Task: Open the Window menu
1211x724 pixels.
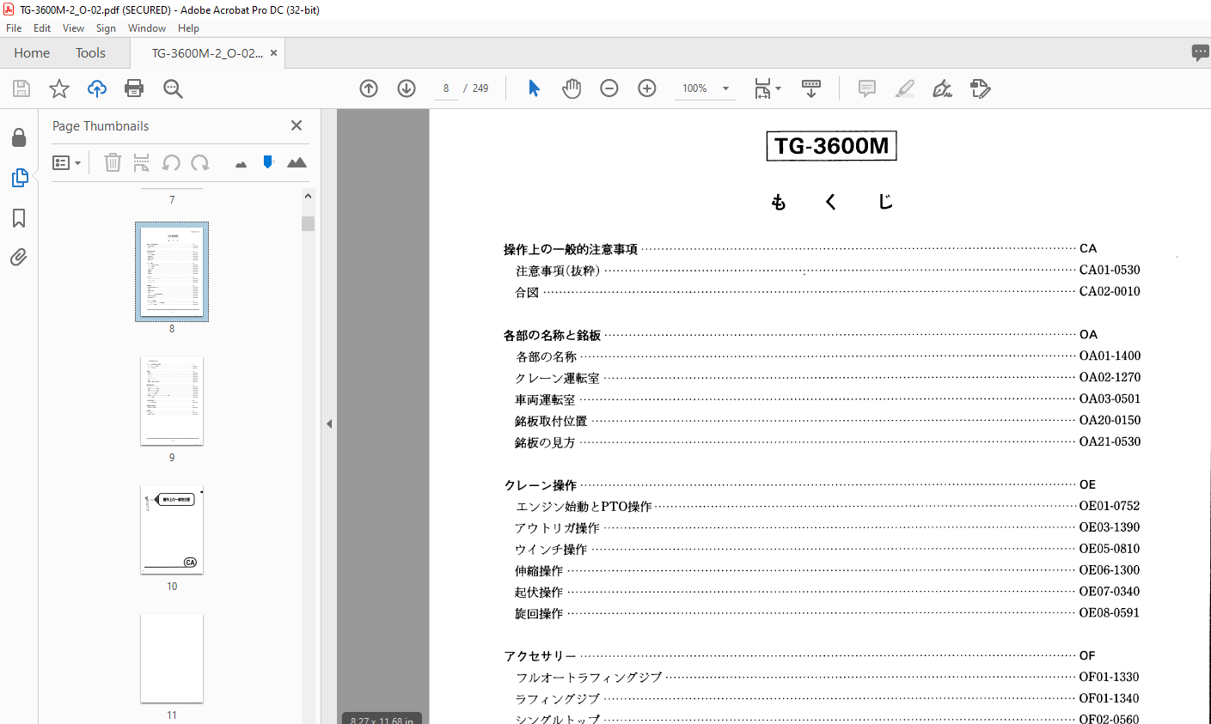Action: (147, 28)
